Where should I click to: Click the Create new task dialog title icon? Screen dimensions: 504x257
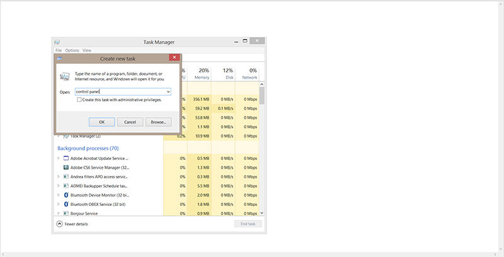(x=59, y=59)
